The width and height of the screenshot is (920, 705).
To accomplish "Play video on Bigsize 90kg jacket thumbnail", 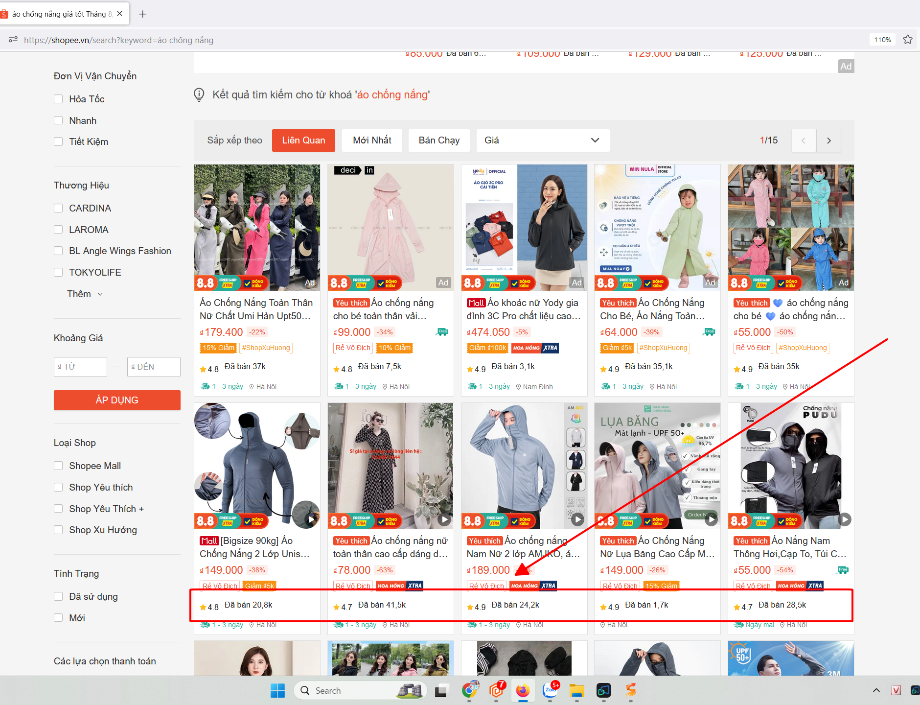I will (x=311, y=519).
